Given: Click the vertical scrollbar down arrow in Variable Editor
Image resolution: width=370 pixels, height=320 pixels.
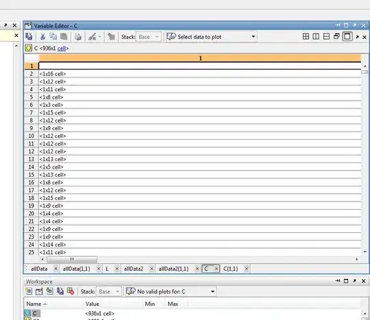Looking at the screenshot, I should click(x=365, y=251).
